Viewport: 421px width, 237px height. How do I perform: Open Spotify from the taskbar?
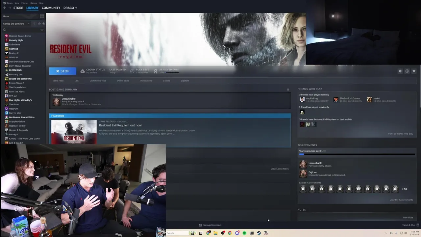click(x=244, y=233)
